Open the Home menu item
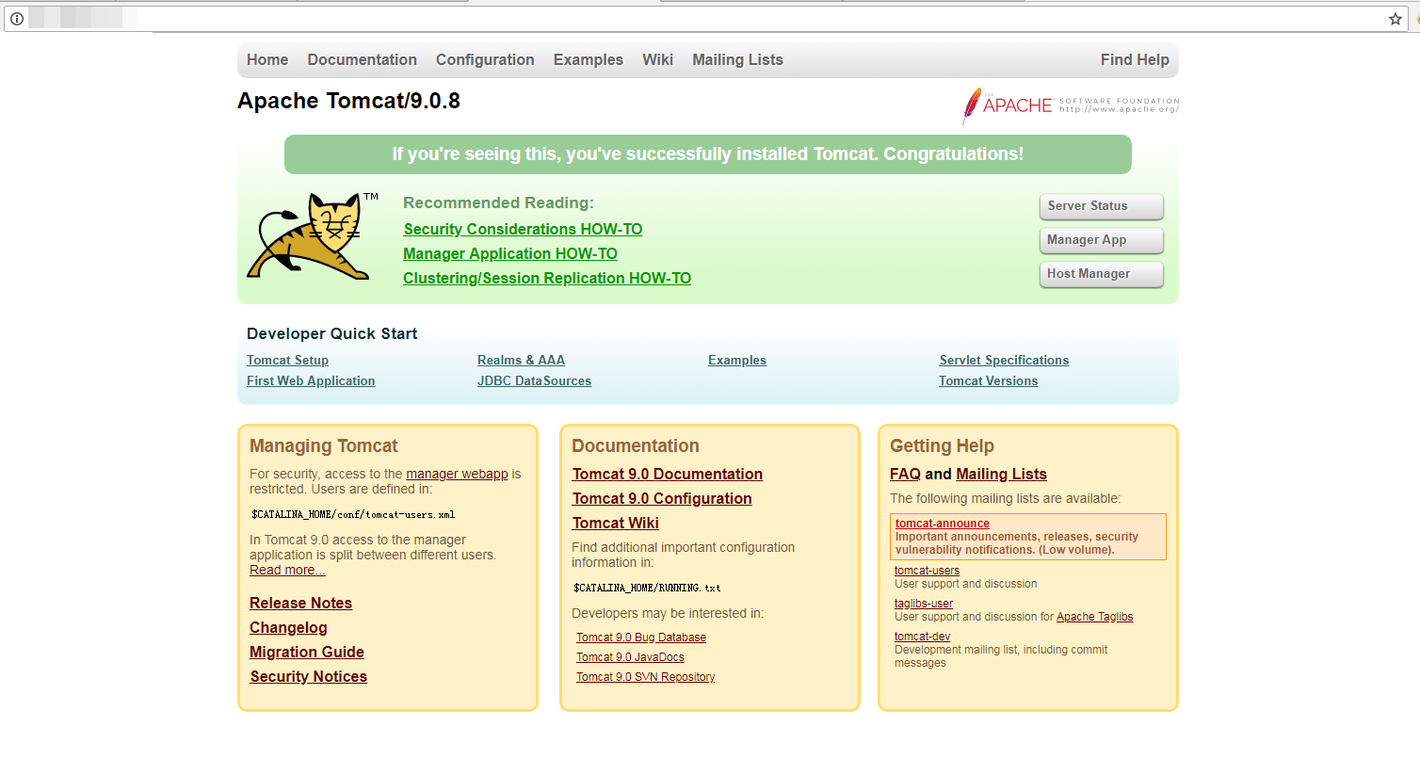This screenshot has height=759, width=1420. (x=267, y=60)
